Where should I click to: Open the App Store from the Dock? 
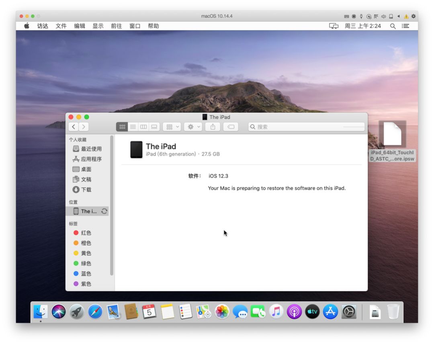click(x=330, y=311)
